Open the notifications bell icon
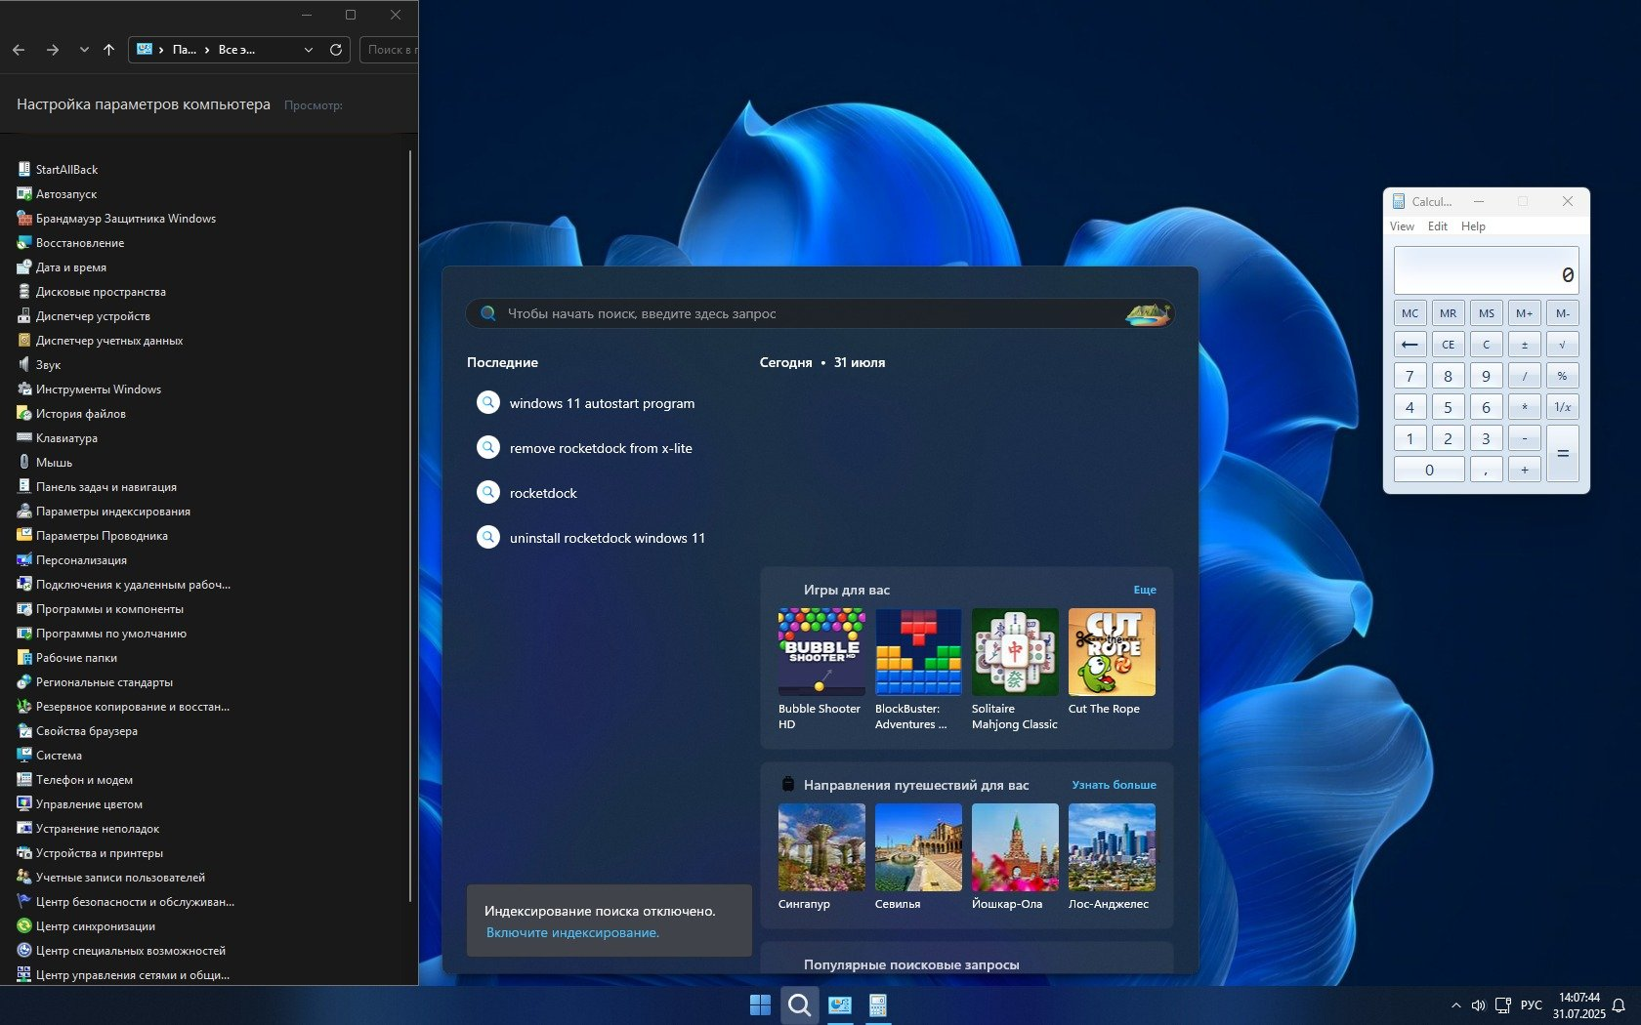The width and height of the screenshot is (1641, 1025). [1619, 1005]
